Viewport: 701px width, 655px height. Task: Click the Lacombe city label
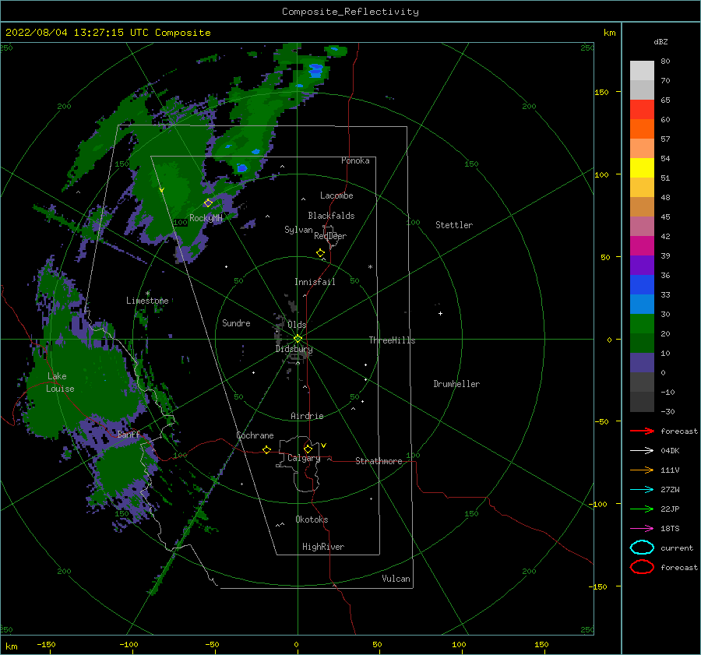coord(336,195)
